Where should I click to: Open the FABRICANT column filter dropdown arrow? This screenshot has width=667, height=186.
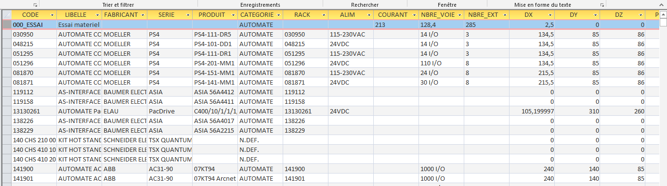[142, 15]
